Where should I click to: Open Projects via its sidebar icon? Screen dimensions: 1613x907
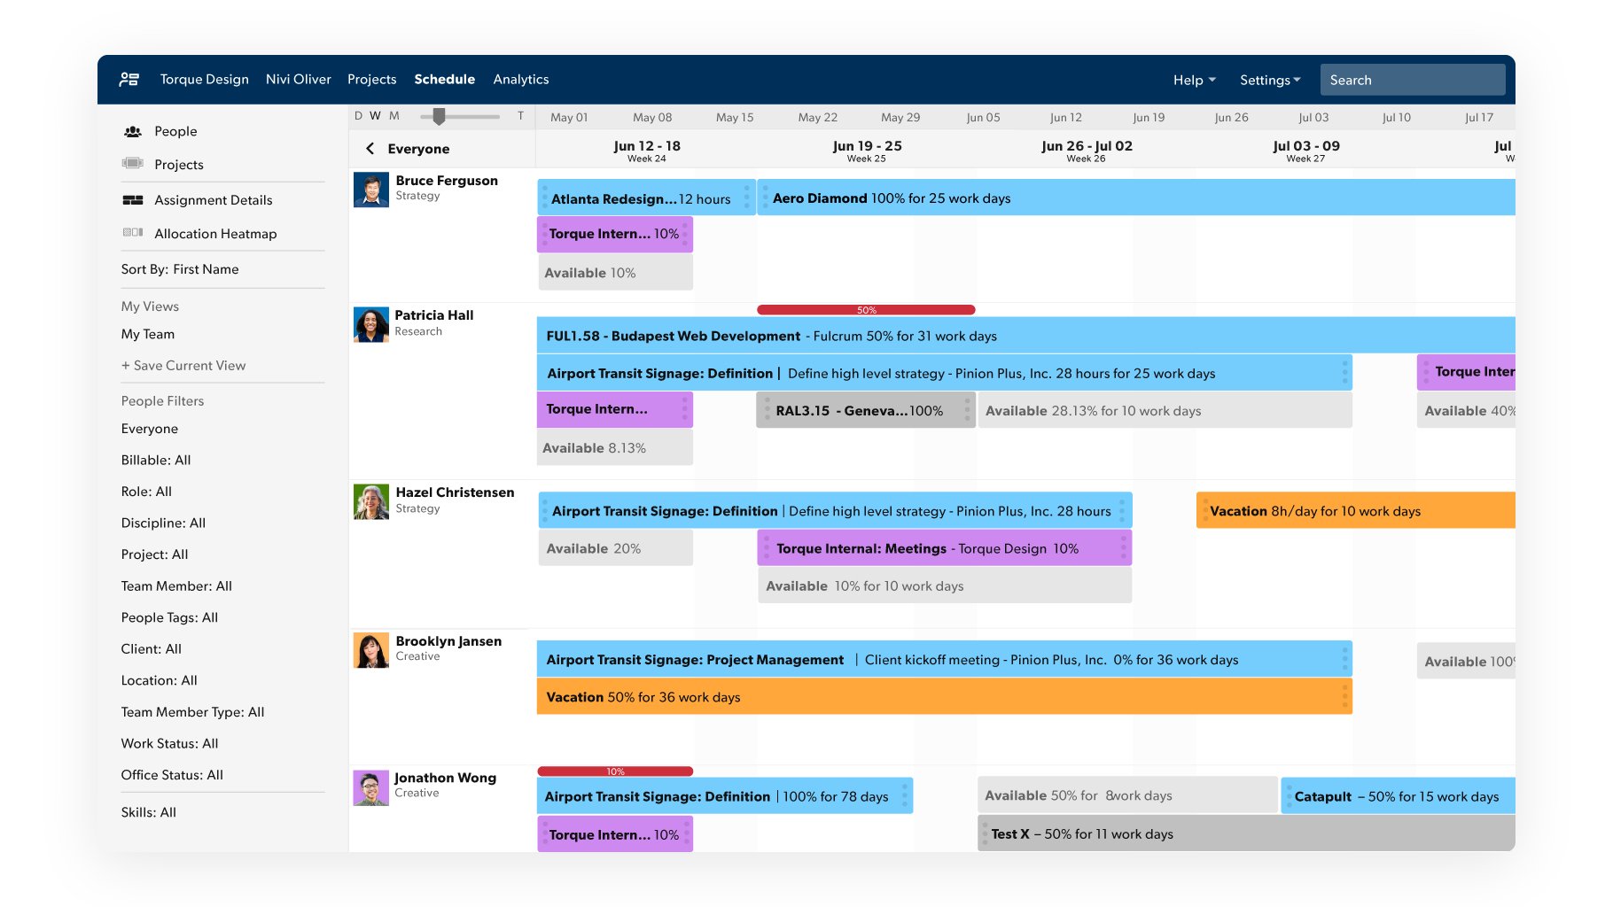tap(131, 164)
